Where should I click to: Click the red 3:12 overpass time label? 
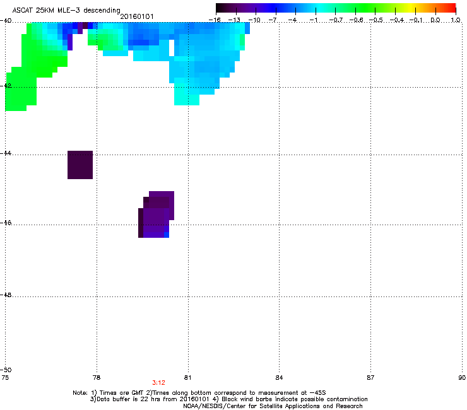[158, 383]
